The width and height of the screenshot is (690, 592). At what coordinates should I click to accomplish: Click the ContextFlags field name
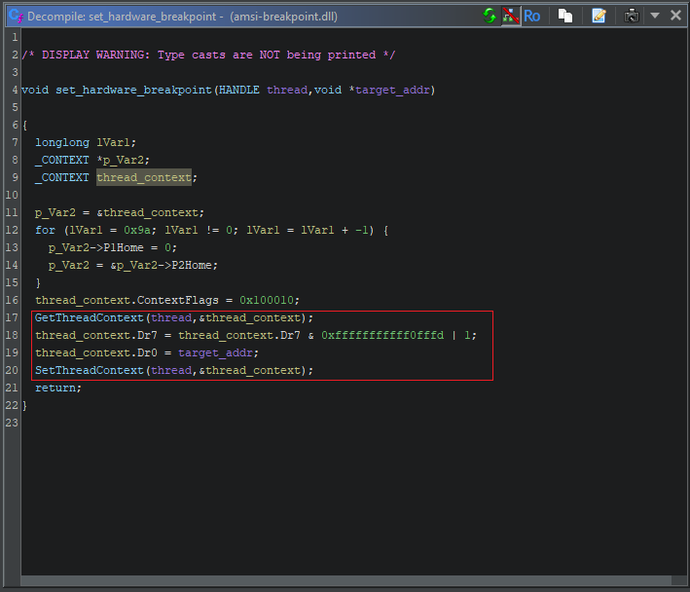pos(178,301)
